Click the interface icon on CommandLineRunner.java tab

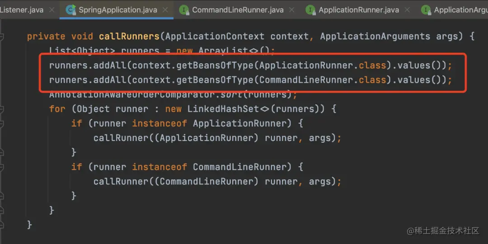pos(184,9)
